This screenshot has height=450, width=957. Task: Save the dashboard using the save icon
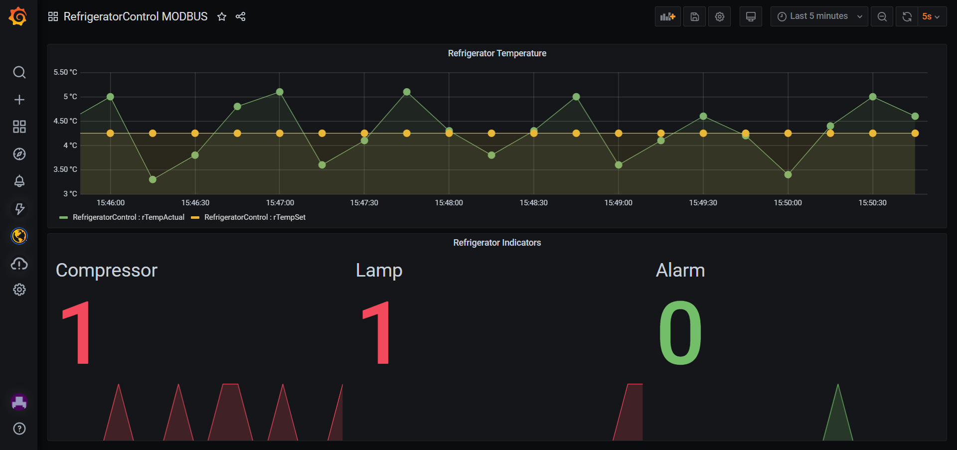coord(694,16)
